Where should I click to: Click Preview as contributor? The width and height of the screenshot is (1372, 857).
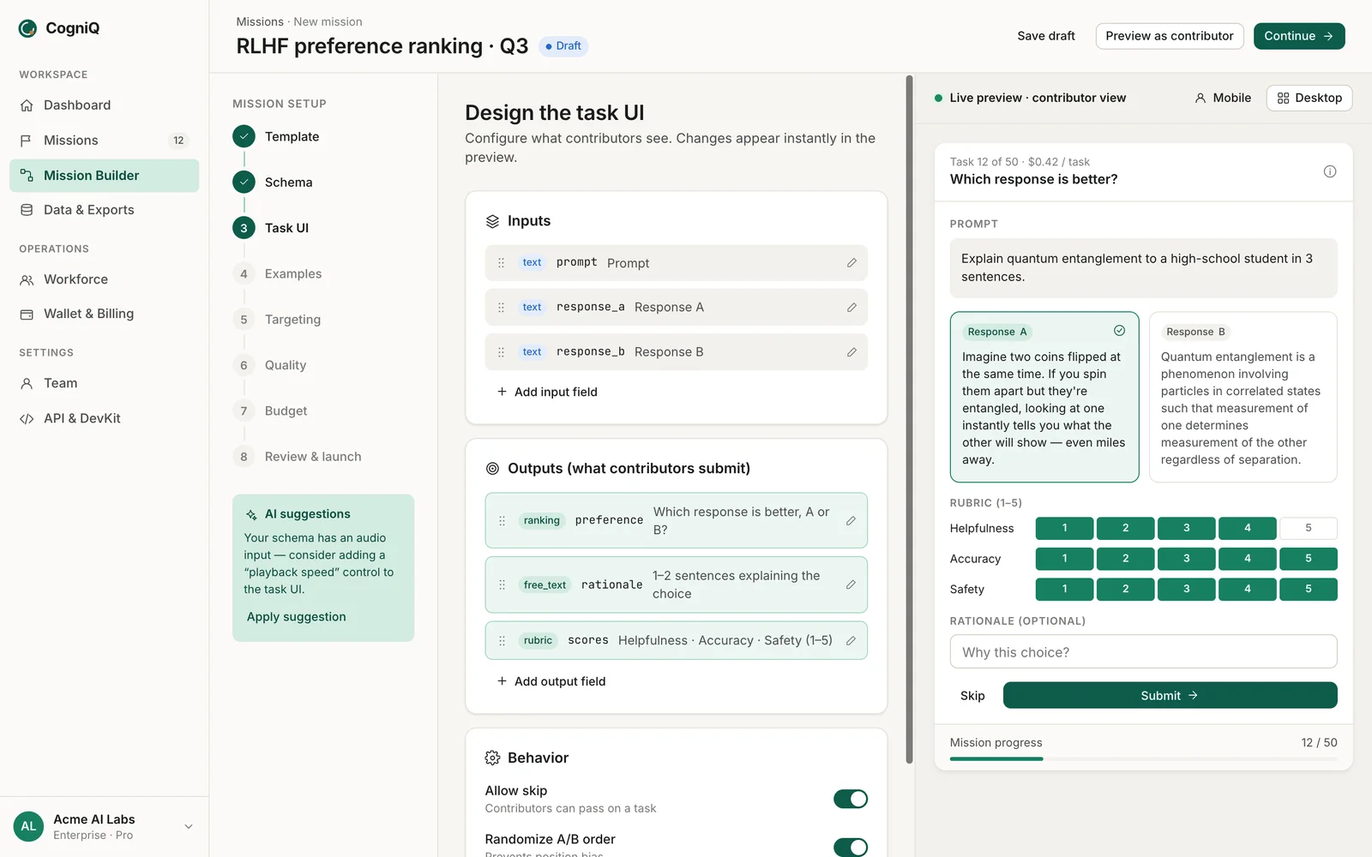pyautogui.click(x=1170, y=36)
